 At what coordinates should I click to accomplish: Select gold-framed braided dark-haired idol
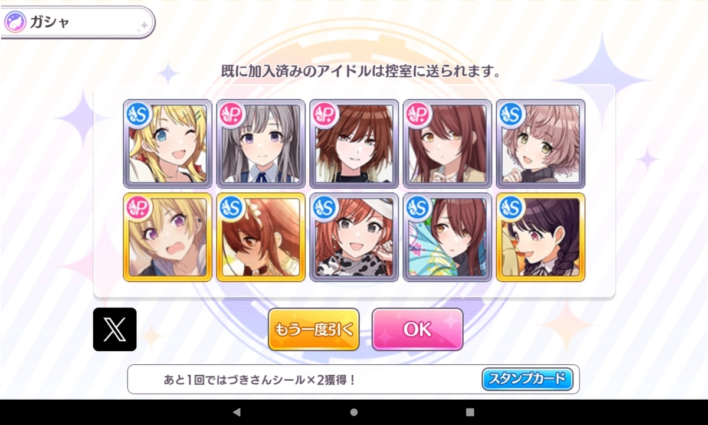click(x=540, y=237)
